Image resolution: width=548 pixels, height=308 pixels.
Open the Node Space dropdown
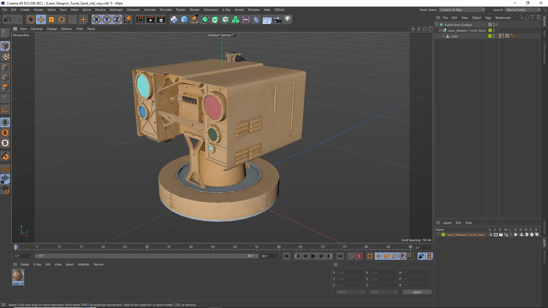coord(462,10)
